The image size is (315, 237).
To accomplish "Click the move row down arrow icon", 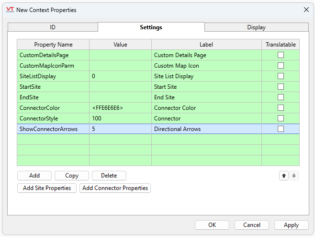I will [x=294, y=176].
